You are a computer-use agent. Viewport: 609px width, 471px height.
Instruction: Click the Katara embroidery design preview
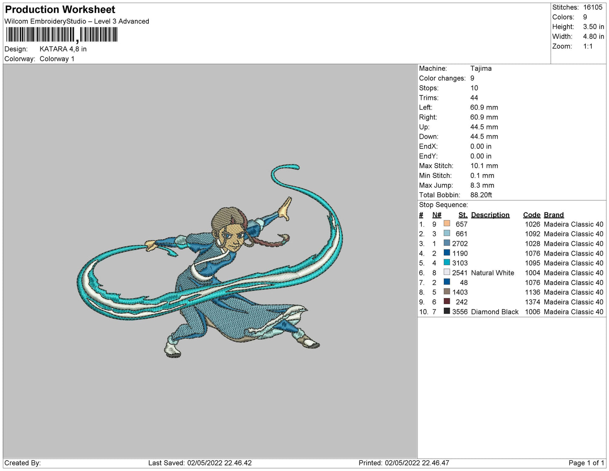(x=210, y=261)
